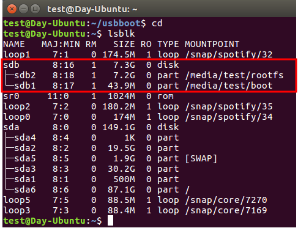Maximize the terminal window
The width and height of the screenshot is (298, 228).
click(x=35, y=9)
